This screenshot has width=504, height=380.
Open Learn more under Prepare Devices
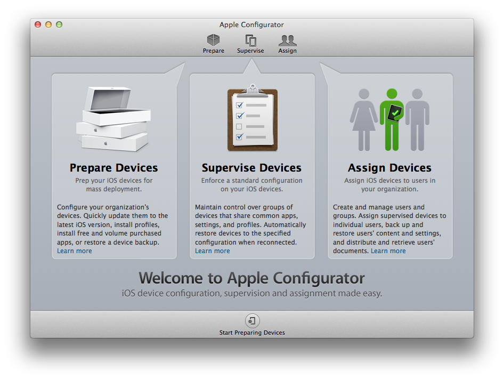(75, 251)
